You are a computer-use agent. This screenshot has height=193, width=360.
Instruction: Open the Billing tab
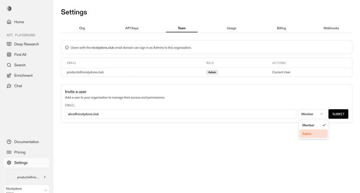point(281,28)
